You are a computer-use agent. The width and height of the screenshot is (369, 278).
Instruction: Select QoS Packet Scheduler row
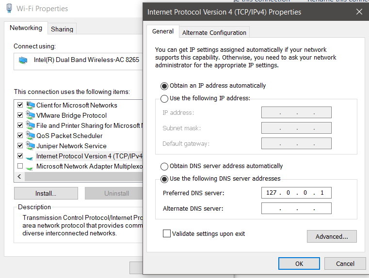pos(79,136)
